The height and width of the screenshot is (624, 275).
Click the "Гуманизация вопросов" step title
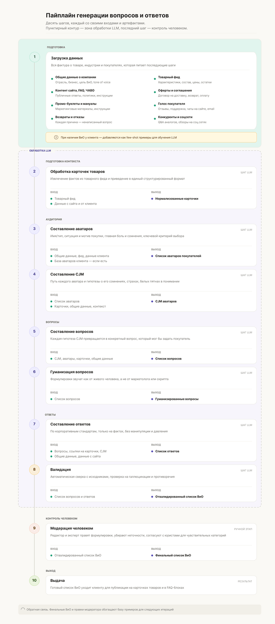[x=71, y=372]
